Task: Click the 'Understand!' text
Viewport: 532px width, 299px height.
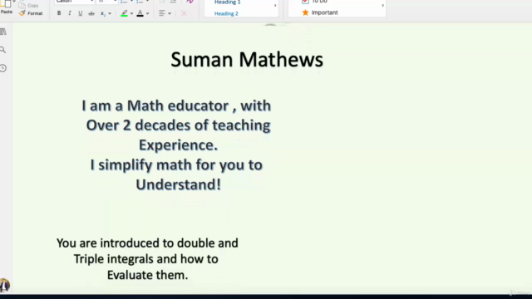Action: (179, 184)
